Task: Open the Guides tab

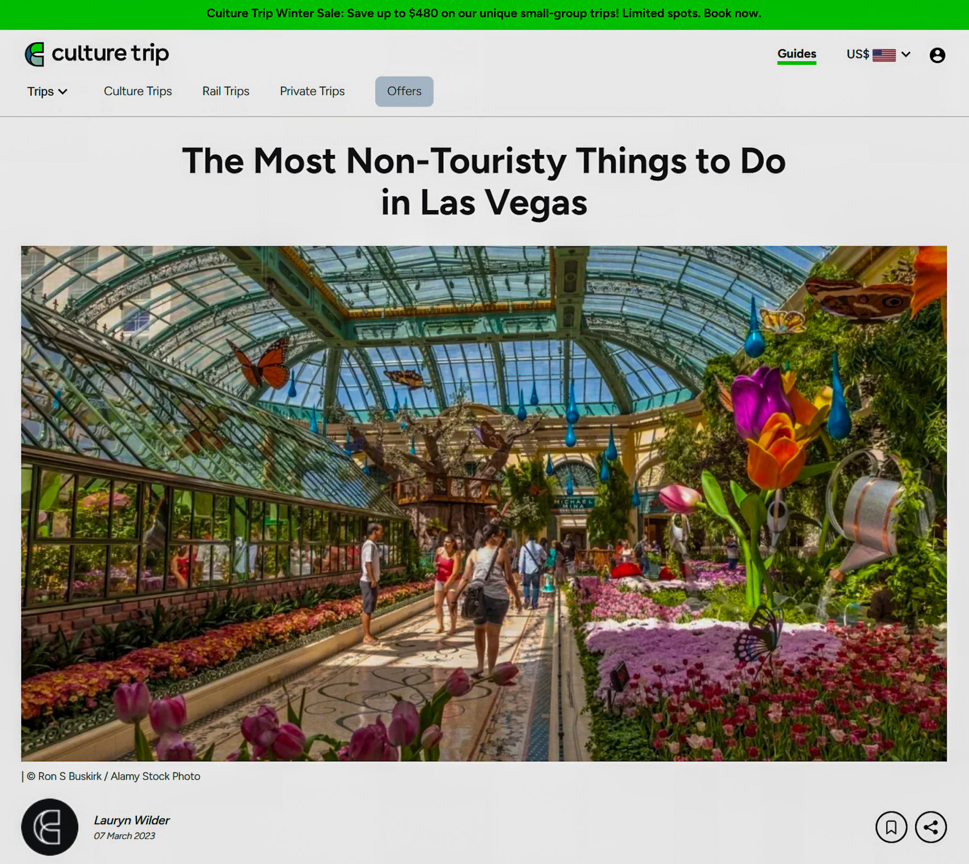Action: coord(797,54)
